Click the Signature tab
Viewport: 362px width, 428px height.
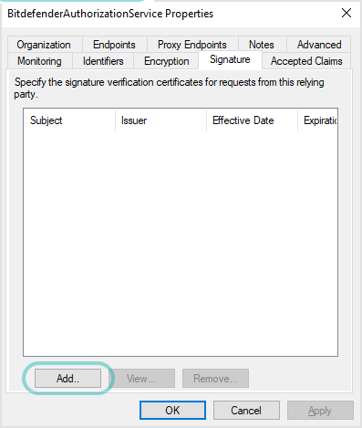click(230, 59)
